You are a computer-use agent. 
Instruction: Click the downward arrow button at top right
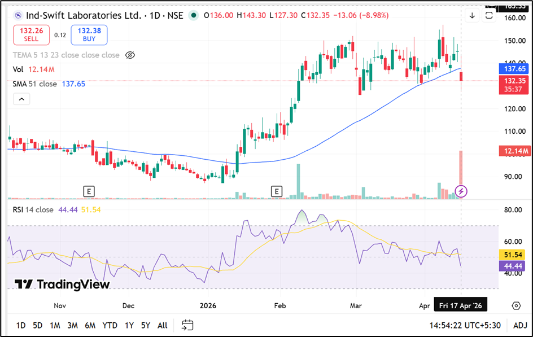click(472, 15)
